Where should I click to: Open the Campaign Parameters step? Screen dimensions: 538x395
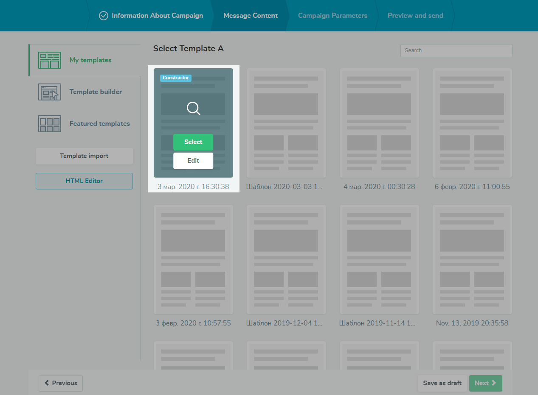(x=332, y=16)
